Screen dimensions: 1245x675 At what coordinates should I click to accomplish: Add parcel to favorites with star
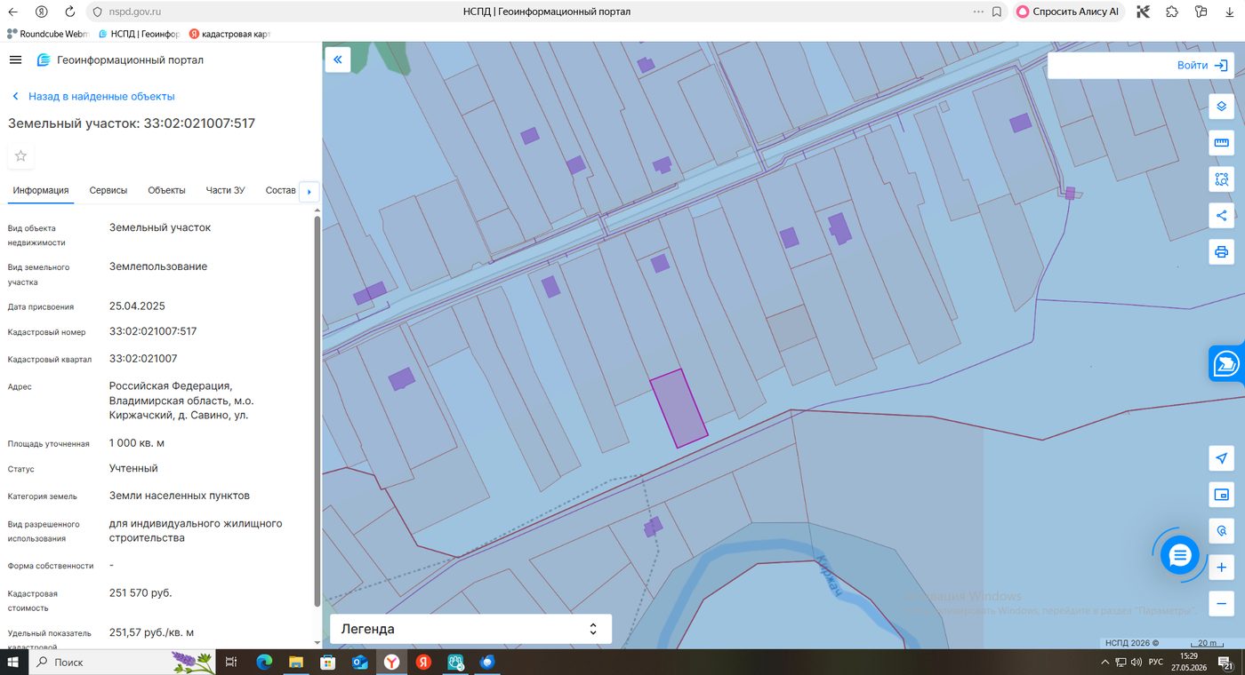20,156
